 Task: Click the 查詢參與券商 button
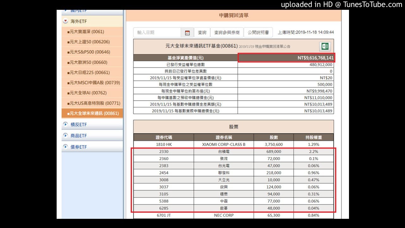227,33
